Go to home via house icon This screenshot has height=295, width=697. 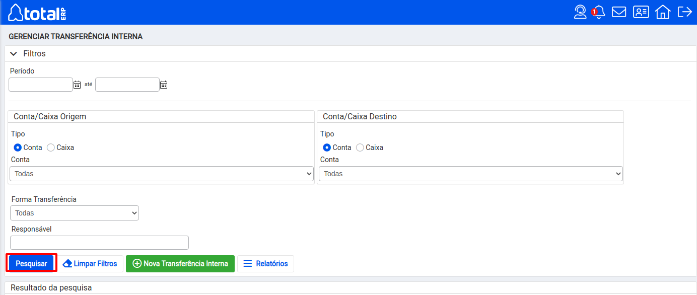(x=663, y=12)
